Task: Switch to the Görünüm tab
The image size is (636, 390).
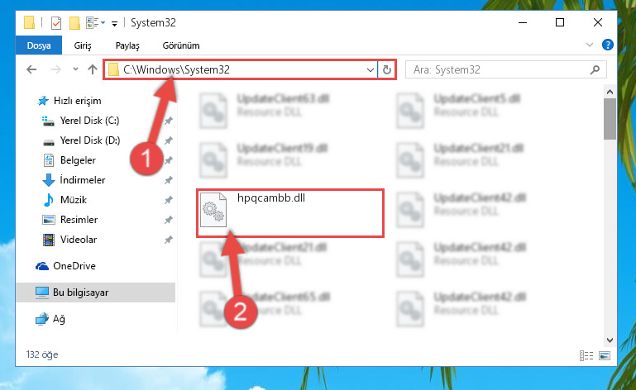Action: click(x=181, y=45)
